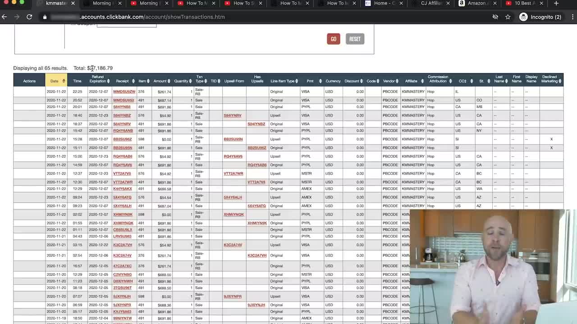Screen dimensions: 577x324
Task: Close the Home - C tab
Action: (401, 3)
